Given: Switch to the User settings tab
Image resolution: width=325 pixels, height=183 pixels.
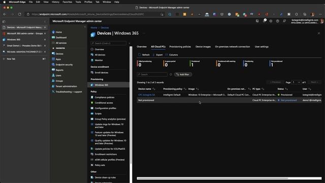Looking at the screenshot, I should tap(262, 47).
